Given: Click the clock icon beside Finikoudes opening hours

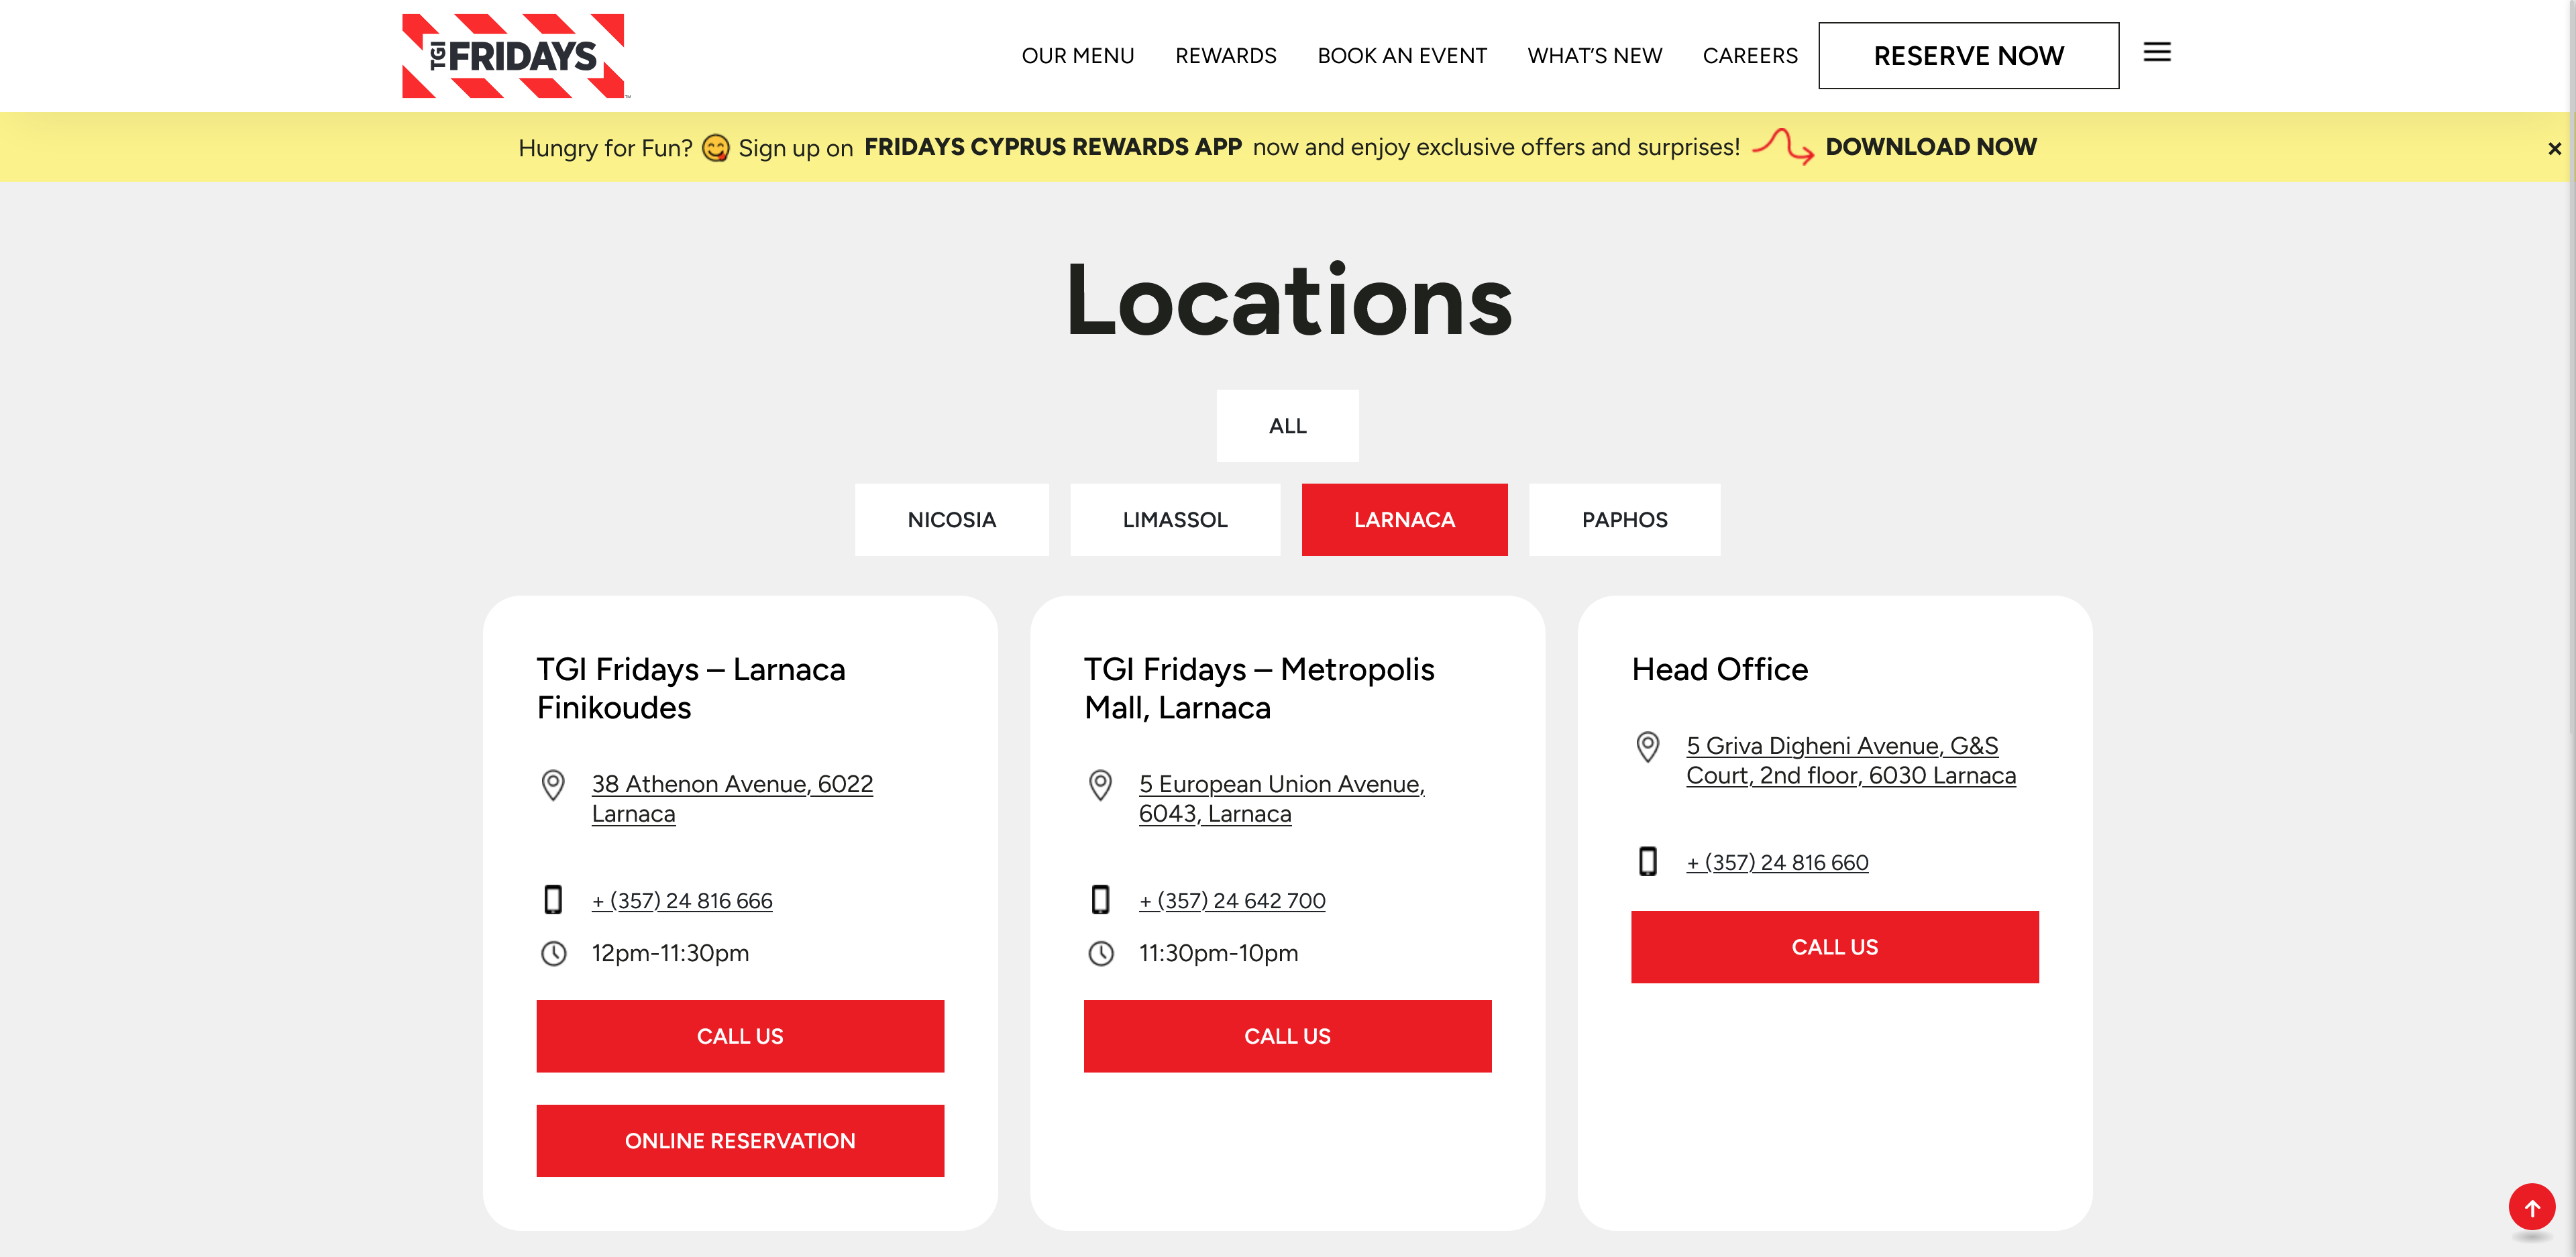Looking at the screenshot, I should pos(554,953).
